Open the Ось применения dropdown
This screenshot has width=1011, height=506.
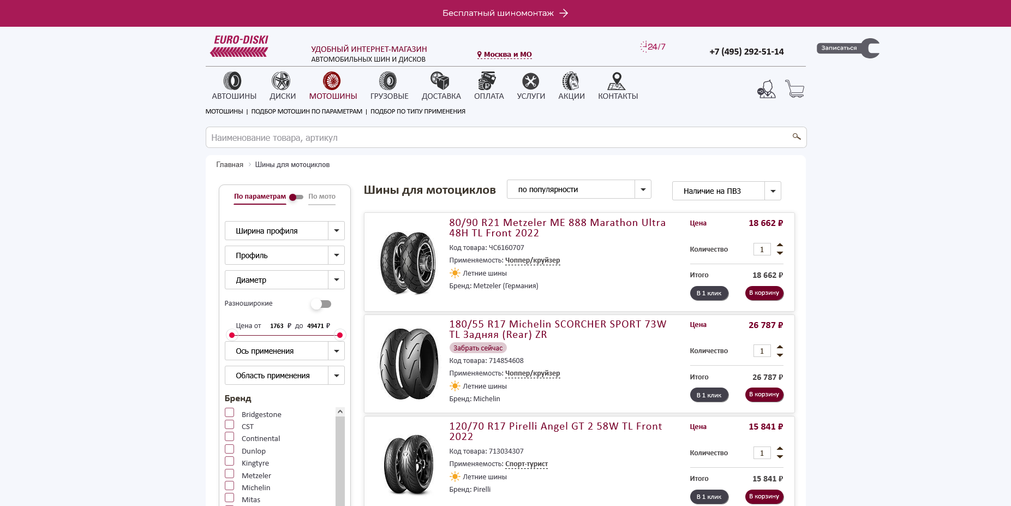284,351
